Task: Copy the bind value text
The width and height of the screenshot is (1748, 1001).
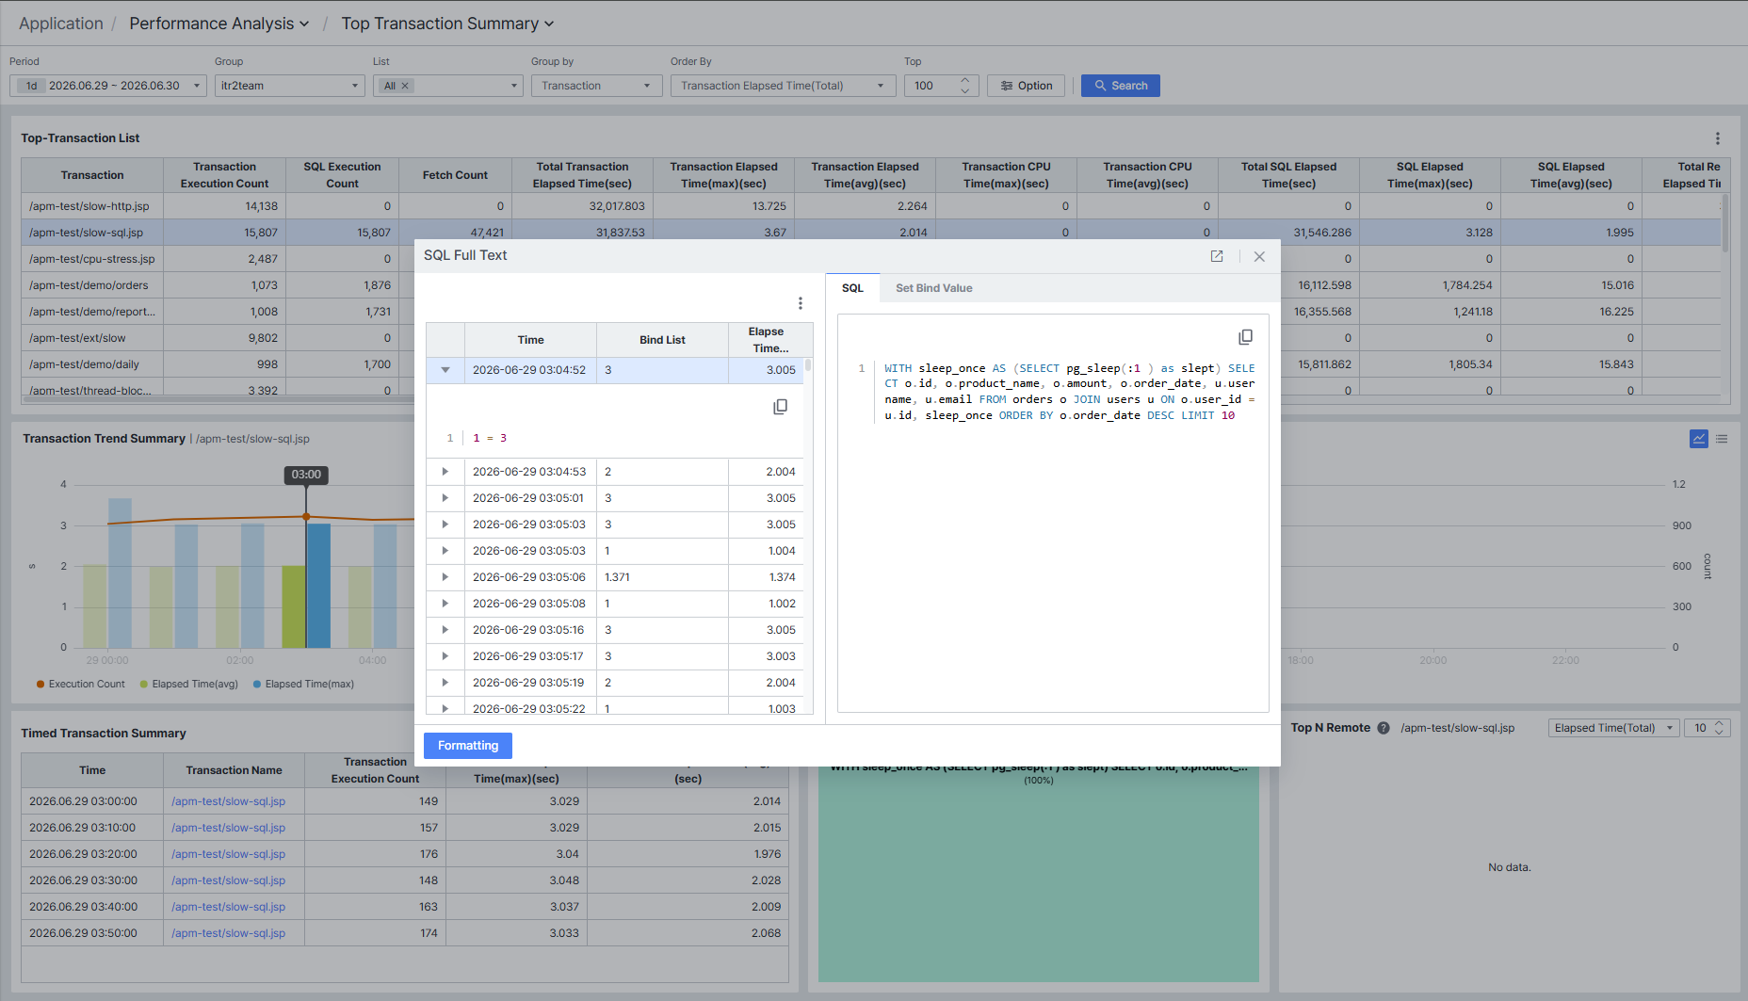Action: pyautogui.click(x=780, y=407)
